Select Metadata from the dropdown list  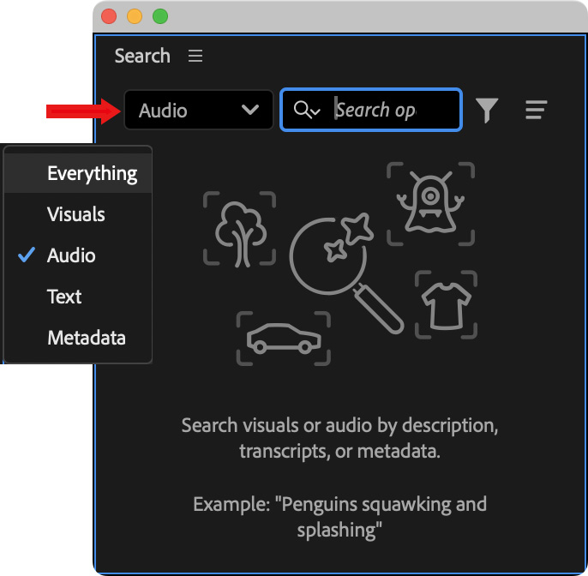pyautogui.click(x=87, y=338)
